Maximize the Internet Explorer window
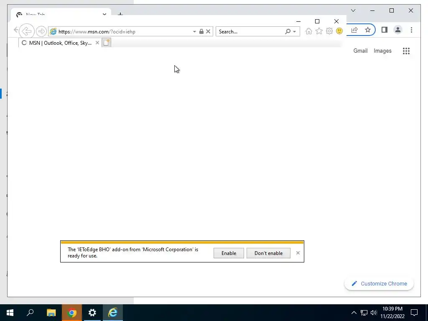 tap(317, 21)
